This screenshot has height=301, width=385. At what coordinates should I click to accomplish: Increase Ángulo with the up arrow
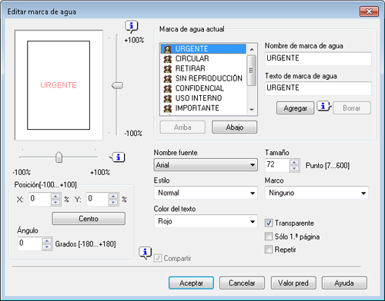[x=47, y=241]
